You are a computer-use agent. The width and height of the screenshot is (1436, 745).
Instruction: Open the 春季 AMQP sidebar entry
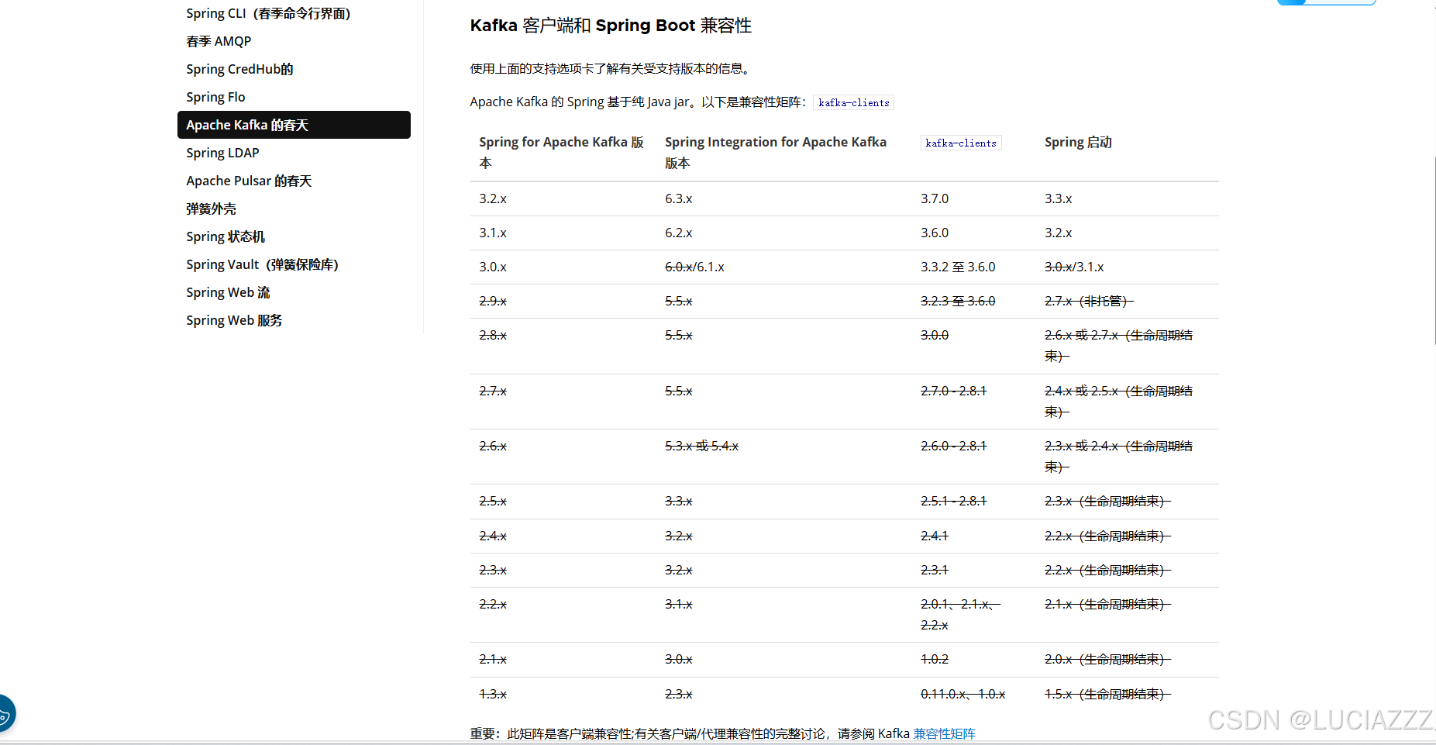pyautogui.click(x=219, y=41)
